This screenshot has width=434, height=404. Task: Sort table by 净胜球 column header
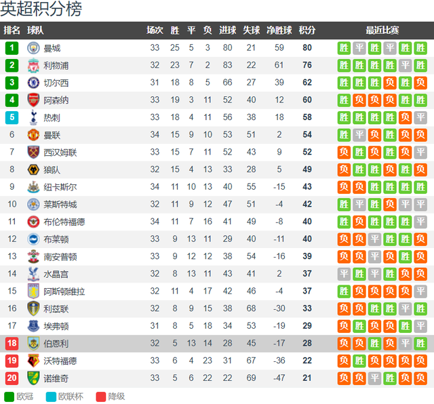tap(279, 30)
